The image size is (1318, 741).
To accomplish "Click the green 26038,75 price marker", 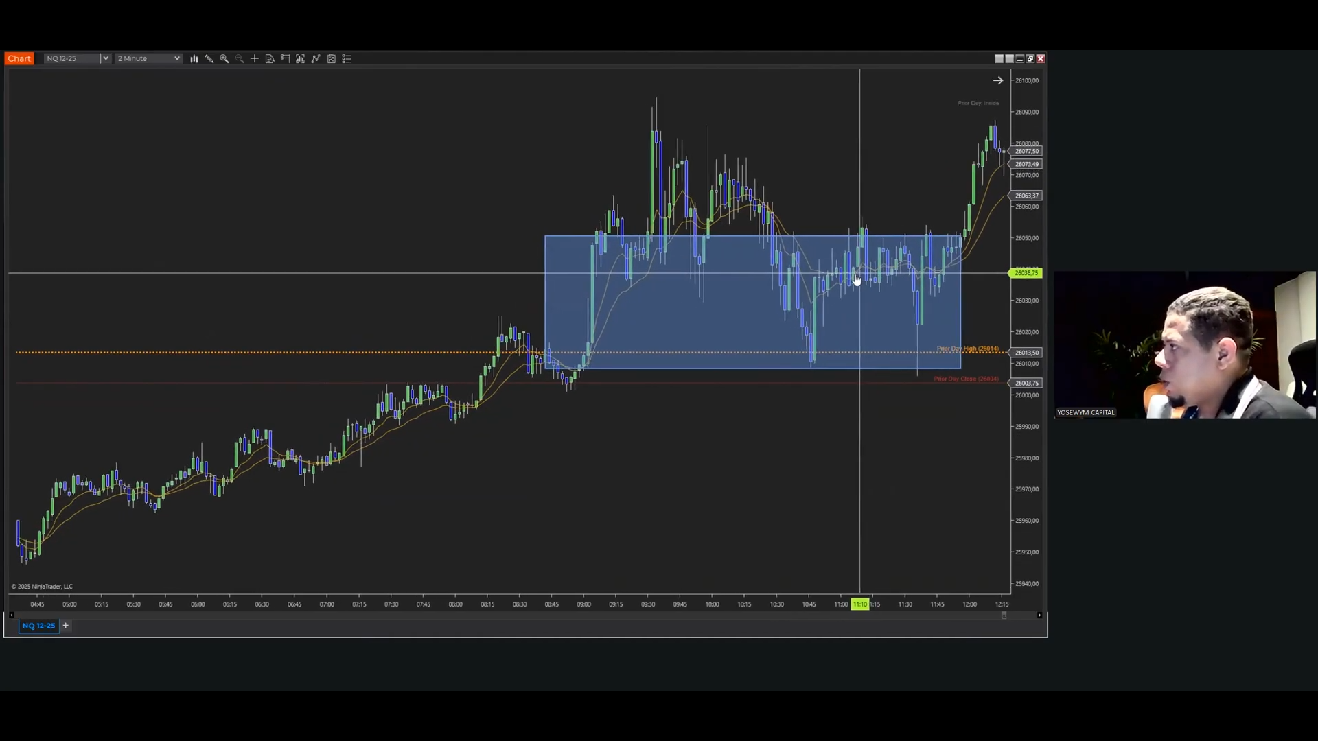I will (1026, 273).
